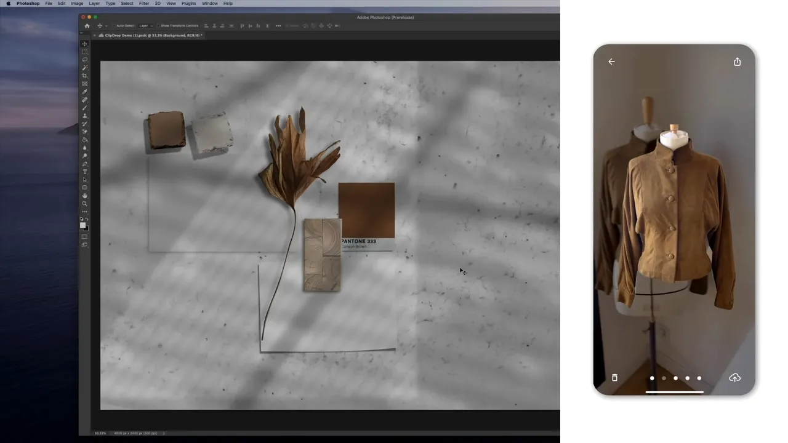
Task: Select the History Brush tool
Action: pos(84,124)
